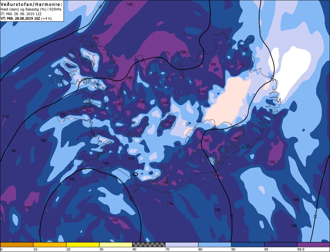Pick the purple legend swatch above 99.9
This screenshot has width=330, height=252.
point(313,245)
